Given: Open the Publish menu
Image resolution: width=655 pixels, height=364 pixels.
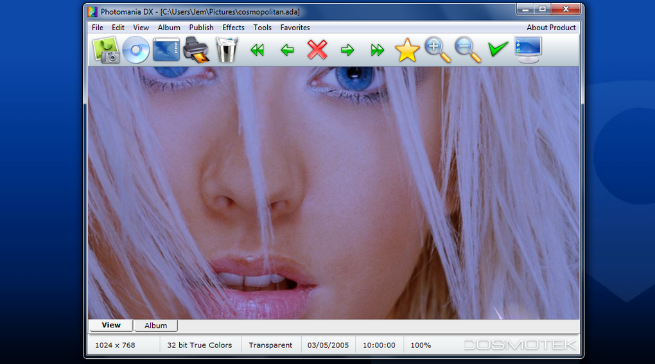Looking at the screenshot, I should 201,28.
